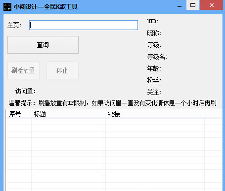Click the 关注 label
The image size is (225, 191).
coord(154,92)
